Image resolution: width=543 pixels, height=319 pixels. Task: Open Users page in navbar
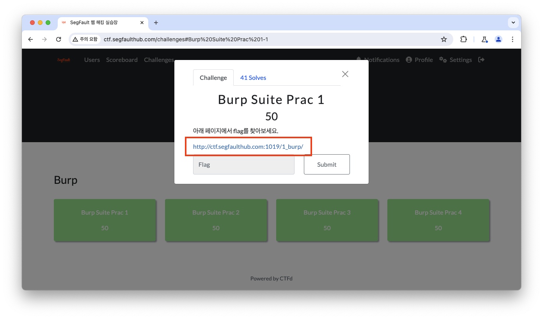92,60
